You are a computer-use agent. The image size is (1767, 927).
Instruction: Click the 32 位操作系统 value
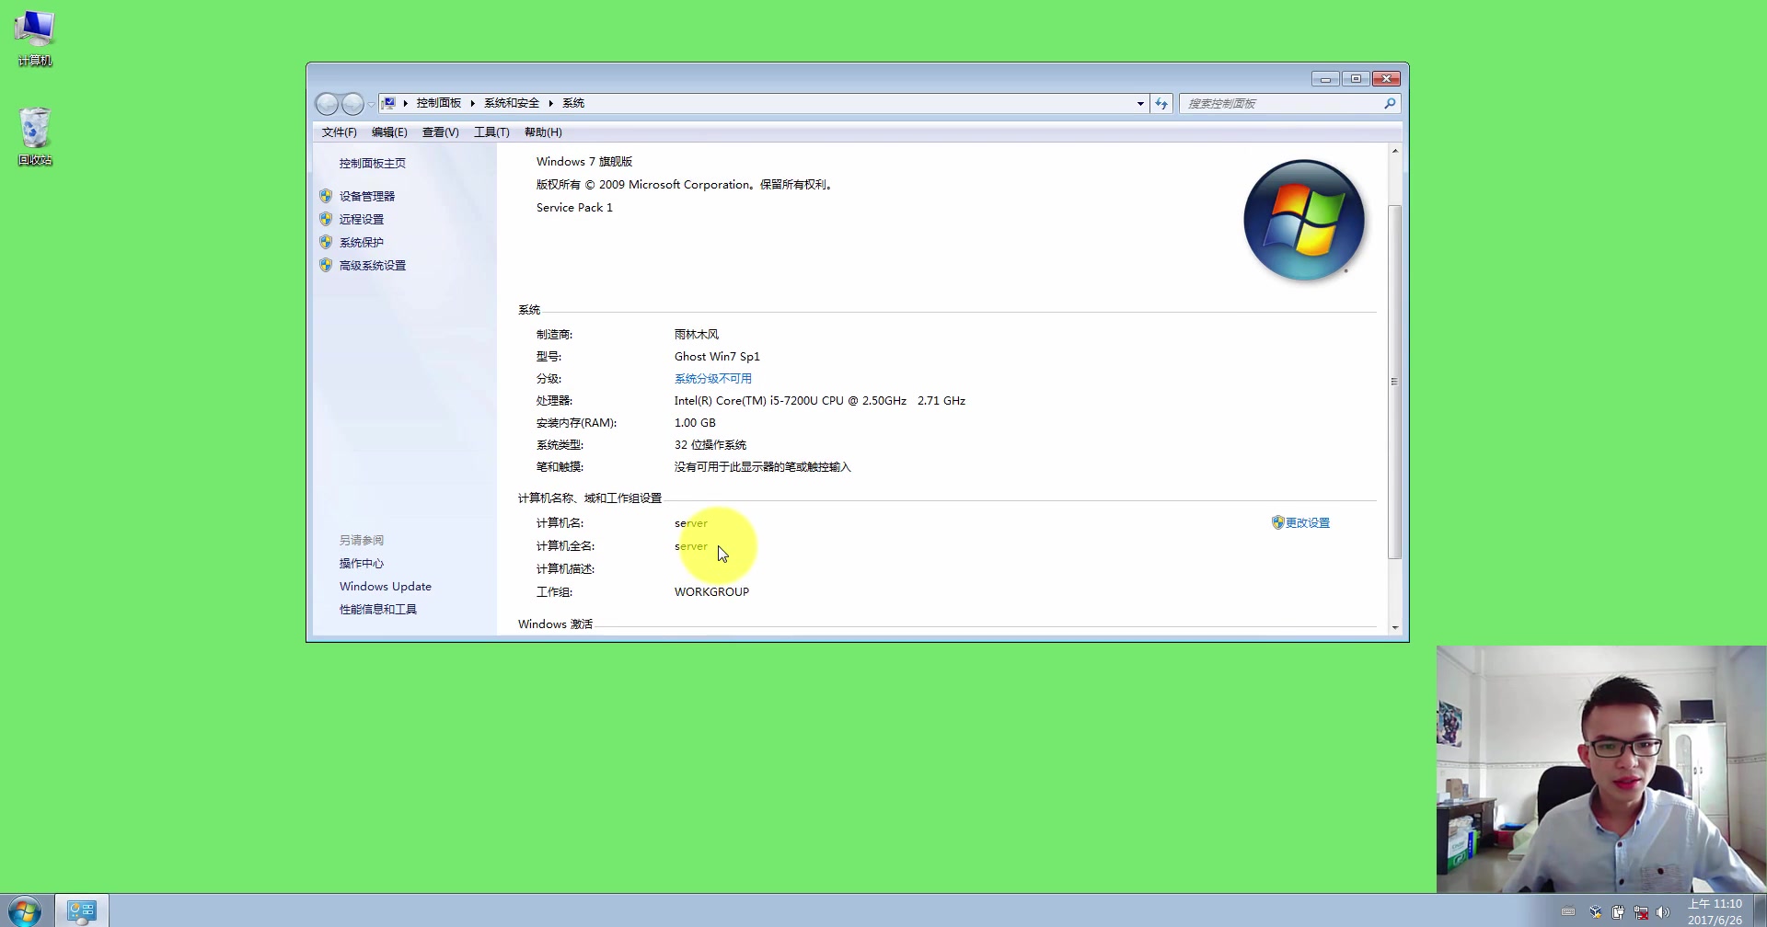click(710, 444)
